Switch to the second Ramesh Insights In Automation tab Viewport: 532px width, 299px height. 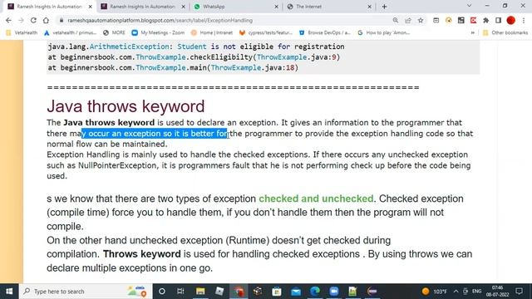point(142,7)
